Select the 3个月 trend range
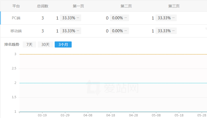The width and height of the screenshot is (207, 118). click(63, 45)
